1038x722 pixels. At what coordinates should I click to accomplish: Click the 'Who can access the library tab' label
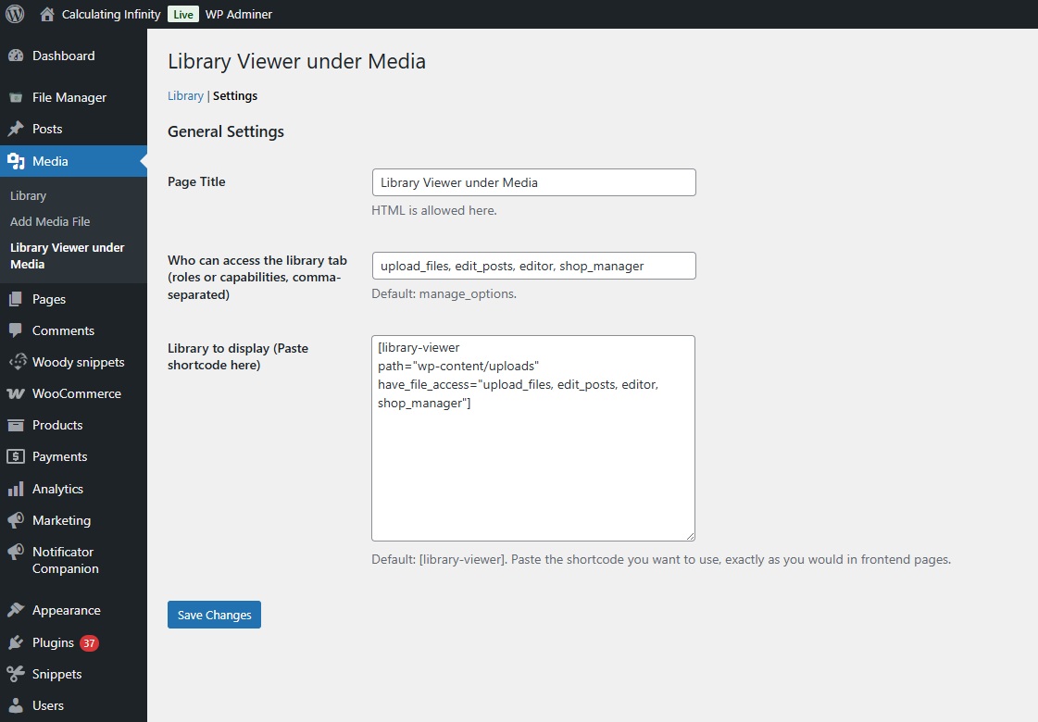257,278
